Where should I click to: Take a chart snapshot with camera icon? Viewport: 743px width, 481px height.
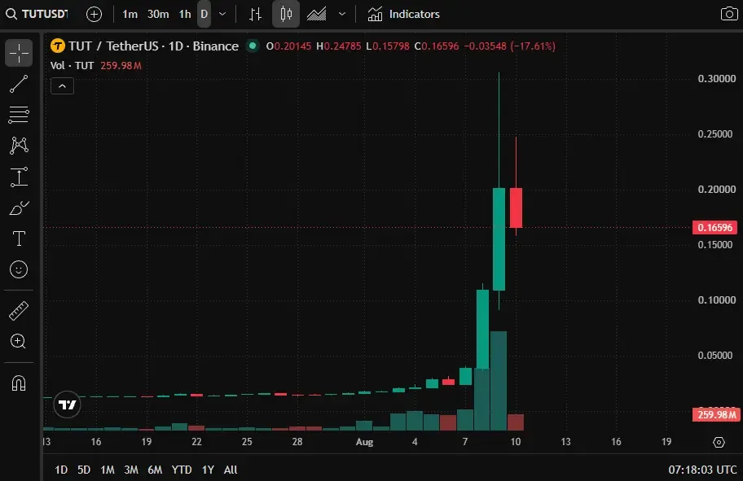pyautogui.click(x=729, y=14)
